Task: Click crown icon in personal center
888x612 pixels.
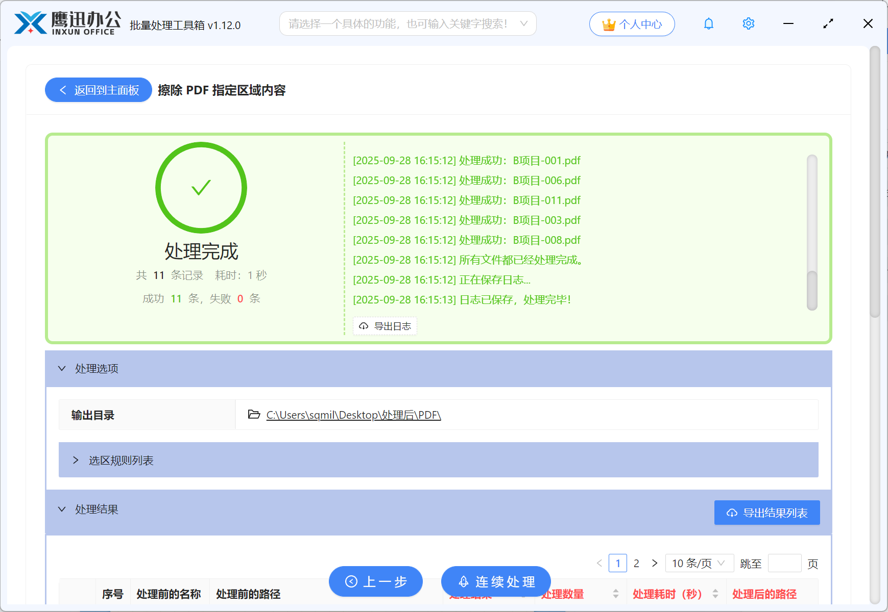Action: click(x=608, y=24)
